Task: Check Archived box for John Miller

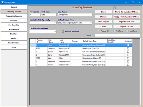Action: [128, 58]
